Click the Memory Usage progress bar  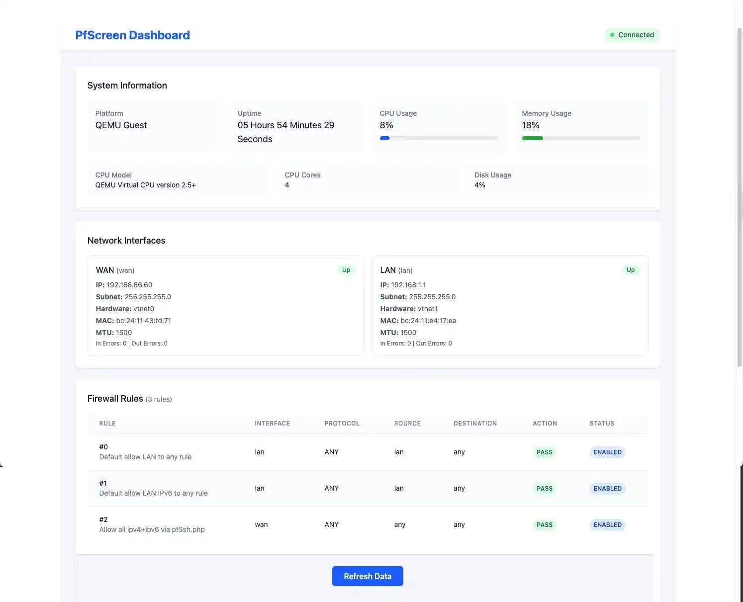point(581,138)
